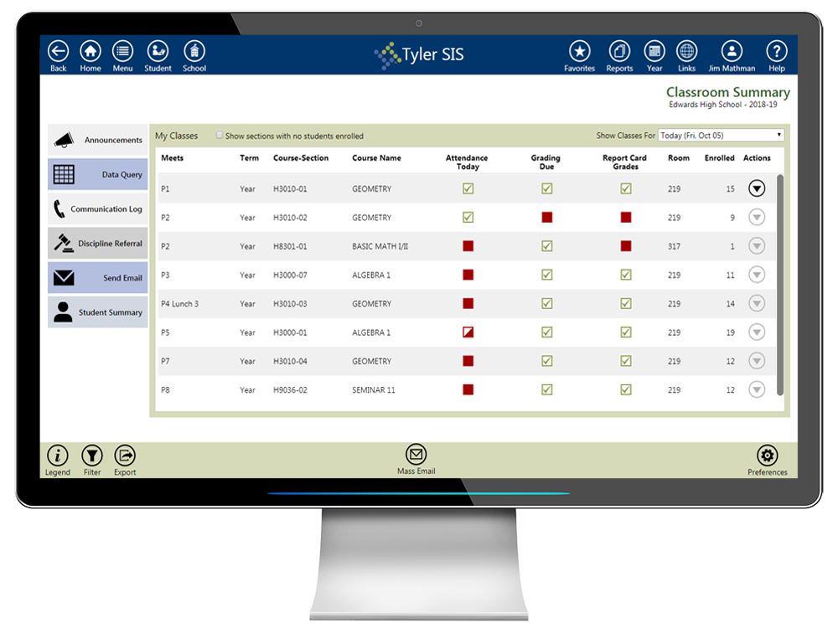The width and height of the screenshot is (838, 628).
Task: Open the Filter funnel icon
Action: coord(92,456)
